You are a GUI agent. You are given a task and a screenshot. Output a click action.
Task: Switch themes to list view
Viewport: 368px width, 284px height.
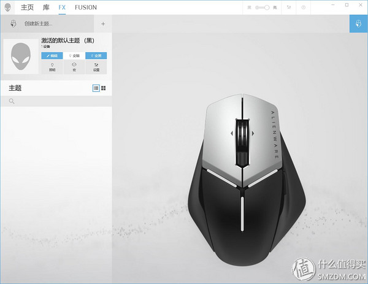pyautogui.click(x=96, y=88)
